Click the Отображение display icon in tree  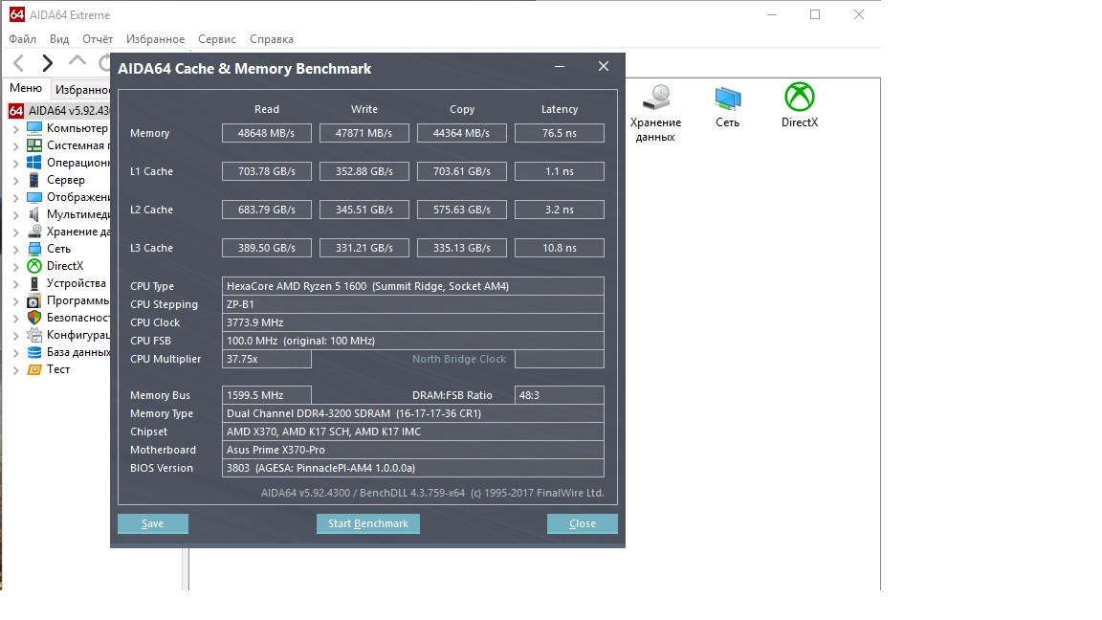click(33, 197)
